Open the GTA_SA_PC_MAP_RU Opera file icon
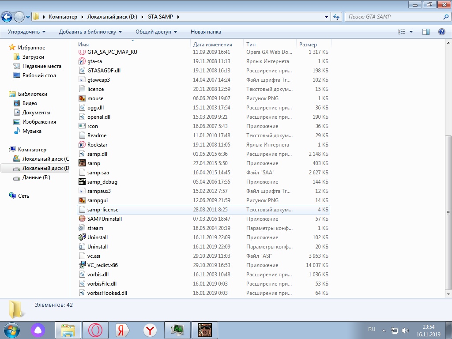Viewport: 452px width, 339px height. [x=82, y=52]
